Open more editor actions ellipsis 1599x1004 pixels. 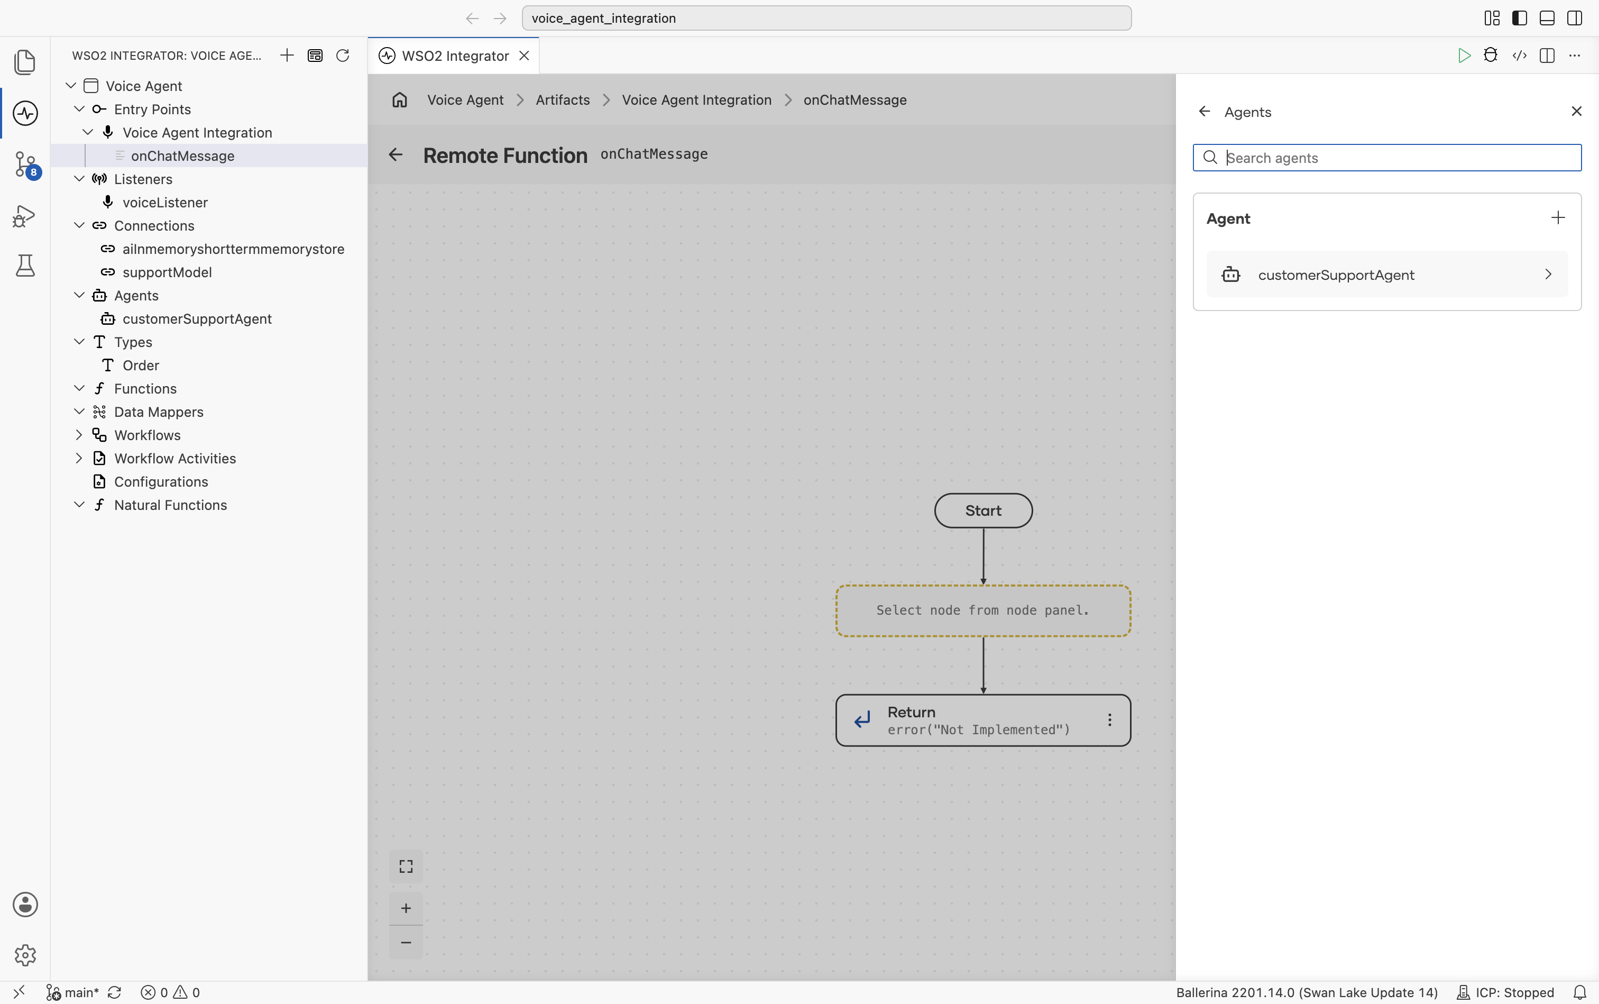pos(1575,56)
